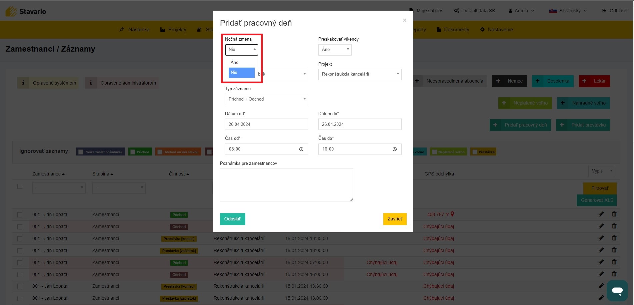Click the clock icon in Čas od field

click(x=301, y=149)
